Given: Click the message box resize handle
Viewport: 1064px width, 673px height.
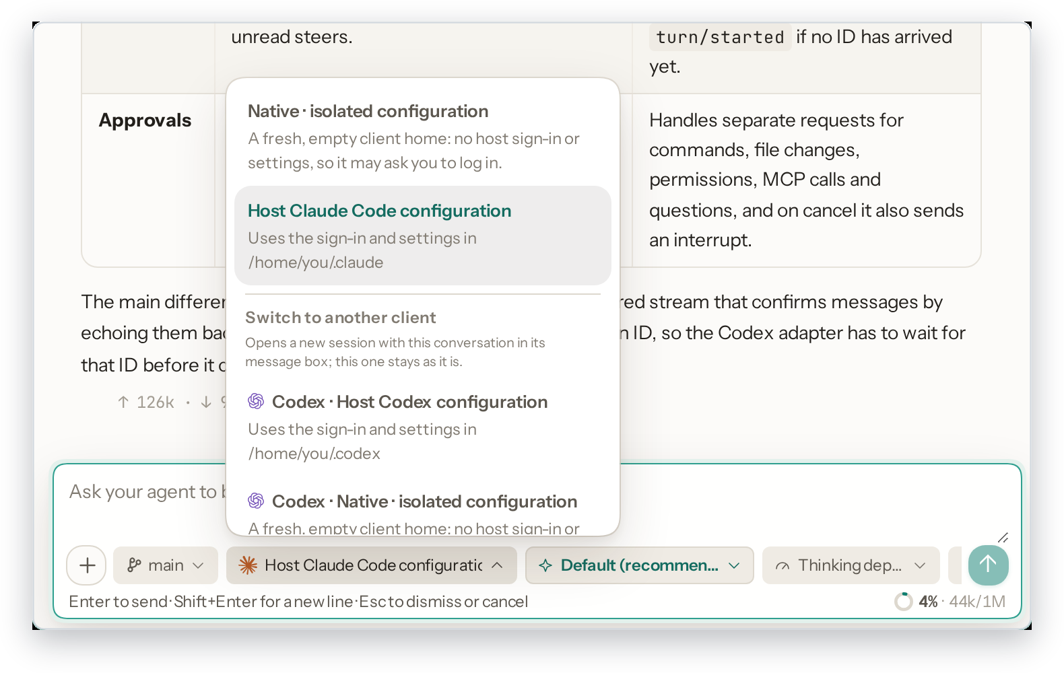Looking at the screenshot, I should click(x=1003, y=537).
